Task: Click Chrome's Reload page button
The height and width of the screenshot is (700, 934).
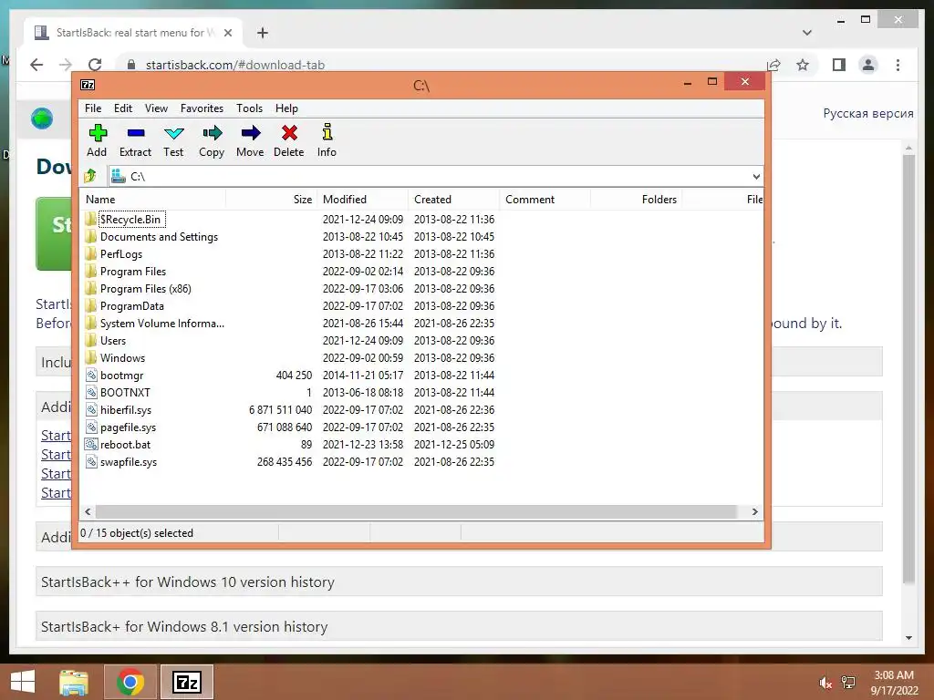Action: click(x=95, y=65)
